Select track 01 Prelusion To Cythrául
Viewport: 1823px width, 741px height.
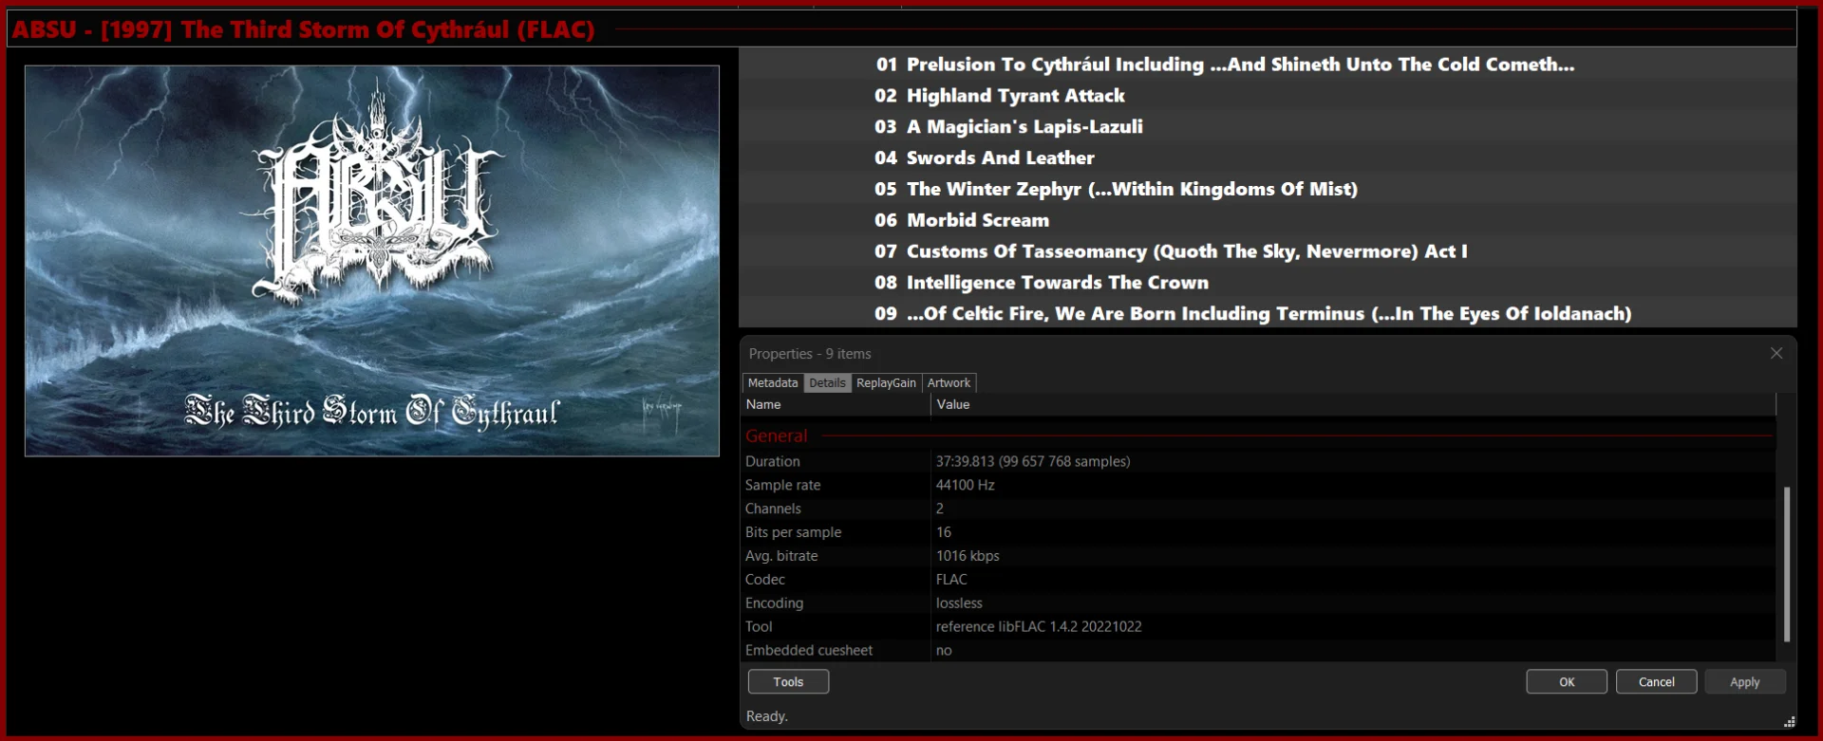[x=1268, y=65]
